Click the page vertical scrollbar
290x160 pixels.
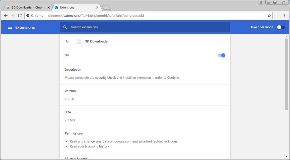click(x=286, y=74)
